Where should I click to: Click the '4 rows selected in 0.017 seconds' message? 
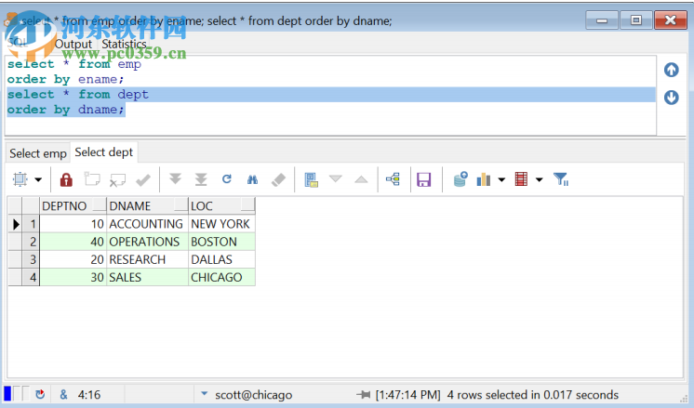point(532,394)
